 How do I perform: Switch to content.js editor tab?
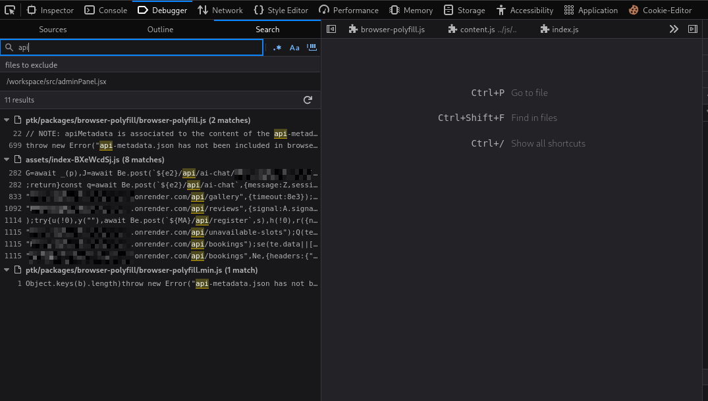pyautogui.click(x=482, y=30)
